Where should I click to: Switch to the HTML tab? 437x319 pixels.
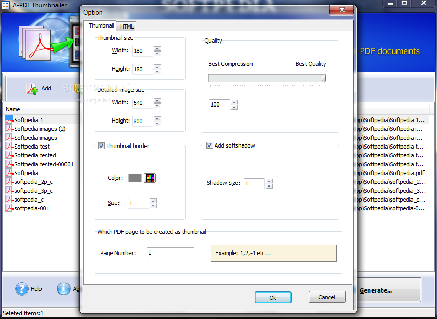[127, 26]
